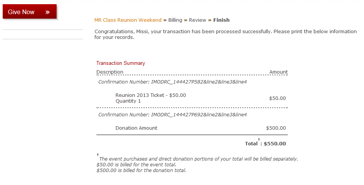Click the Donation Amount line item

point(136,128)
